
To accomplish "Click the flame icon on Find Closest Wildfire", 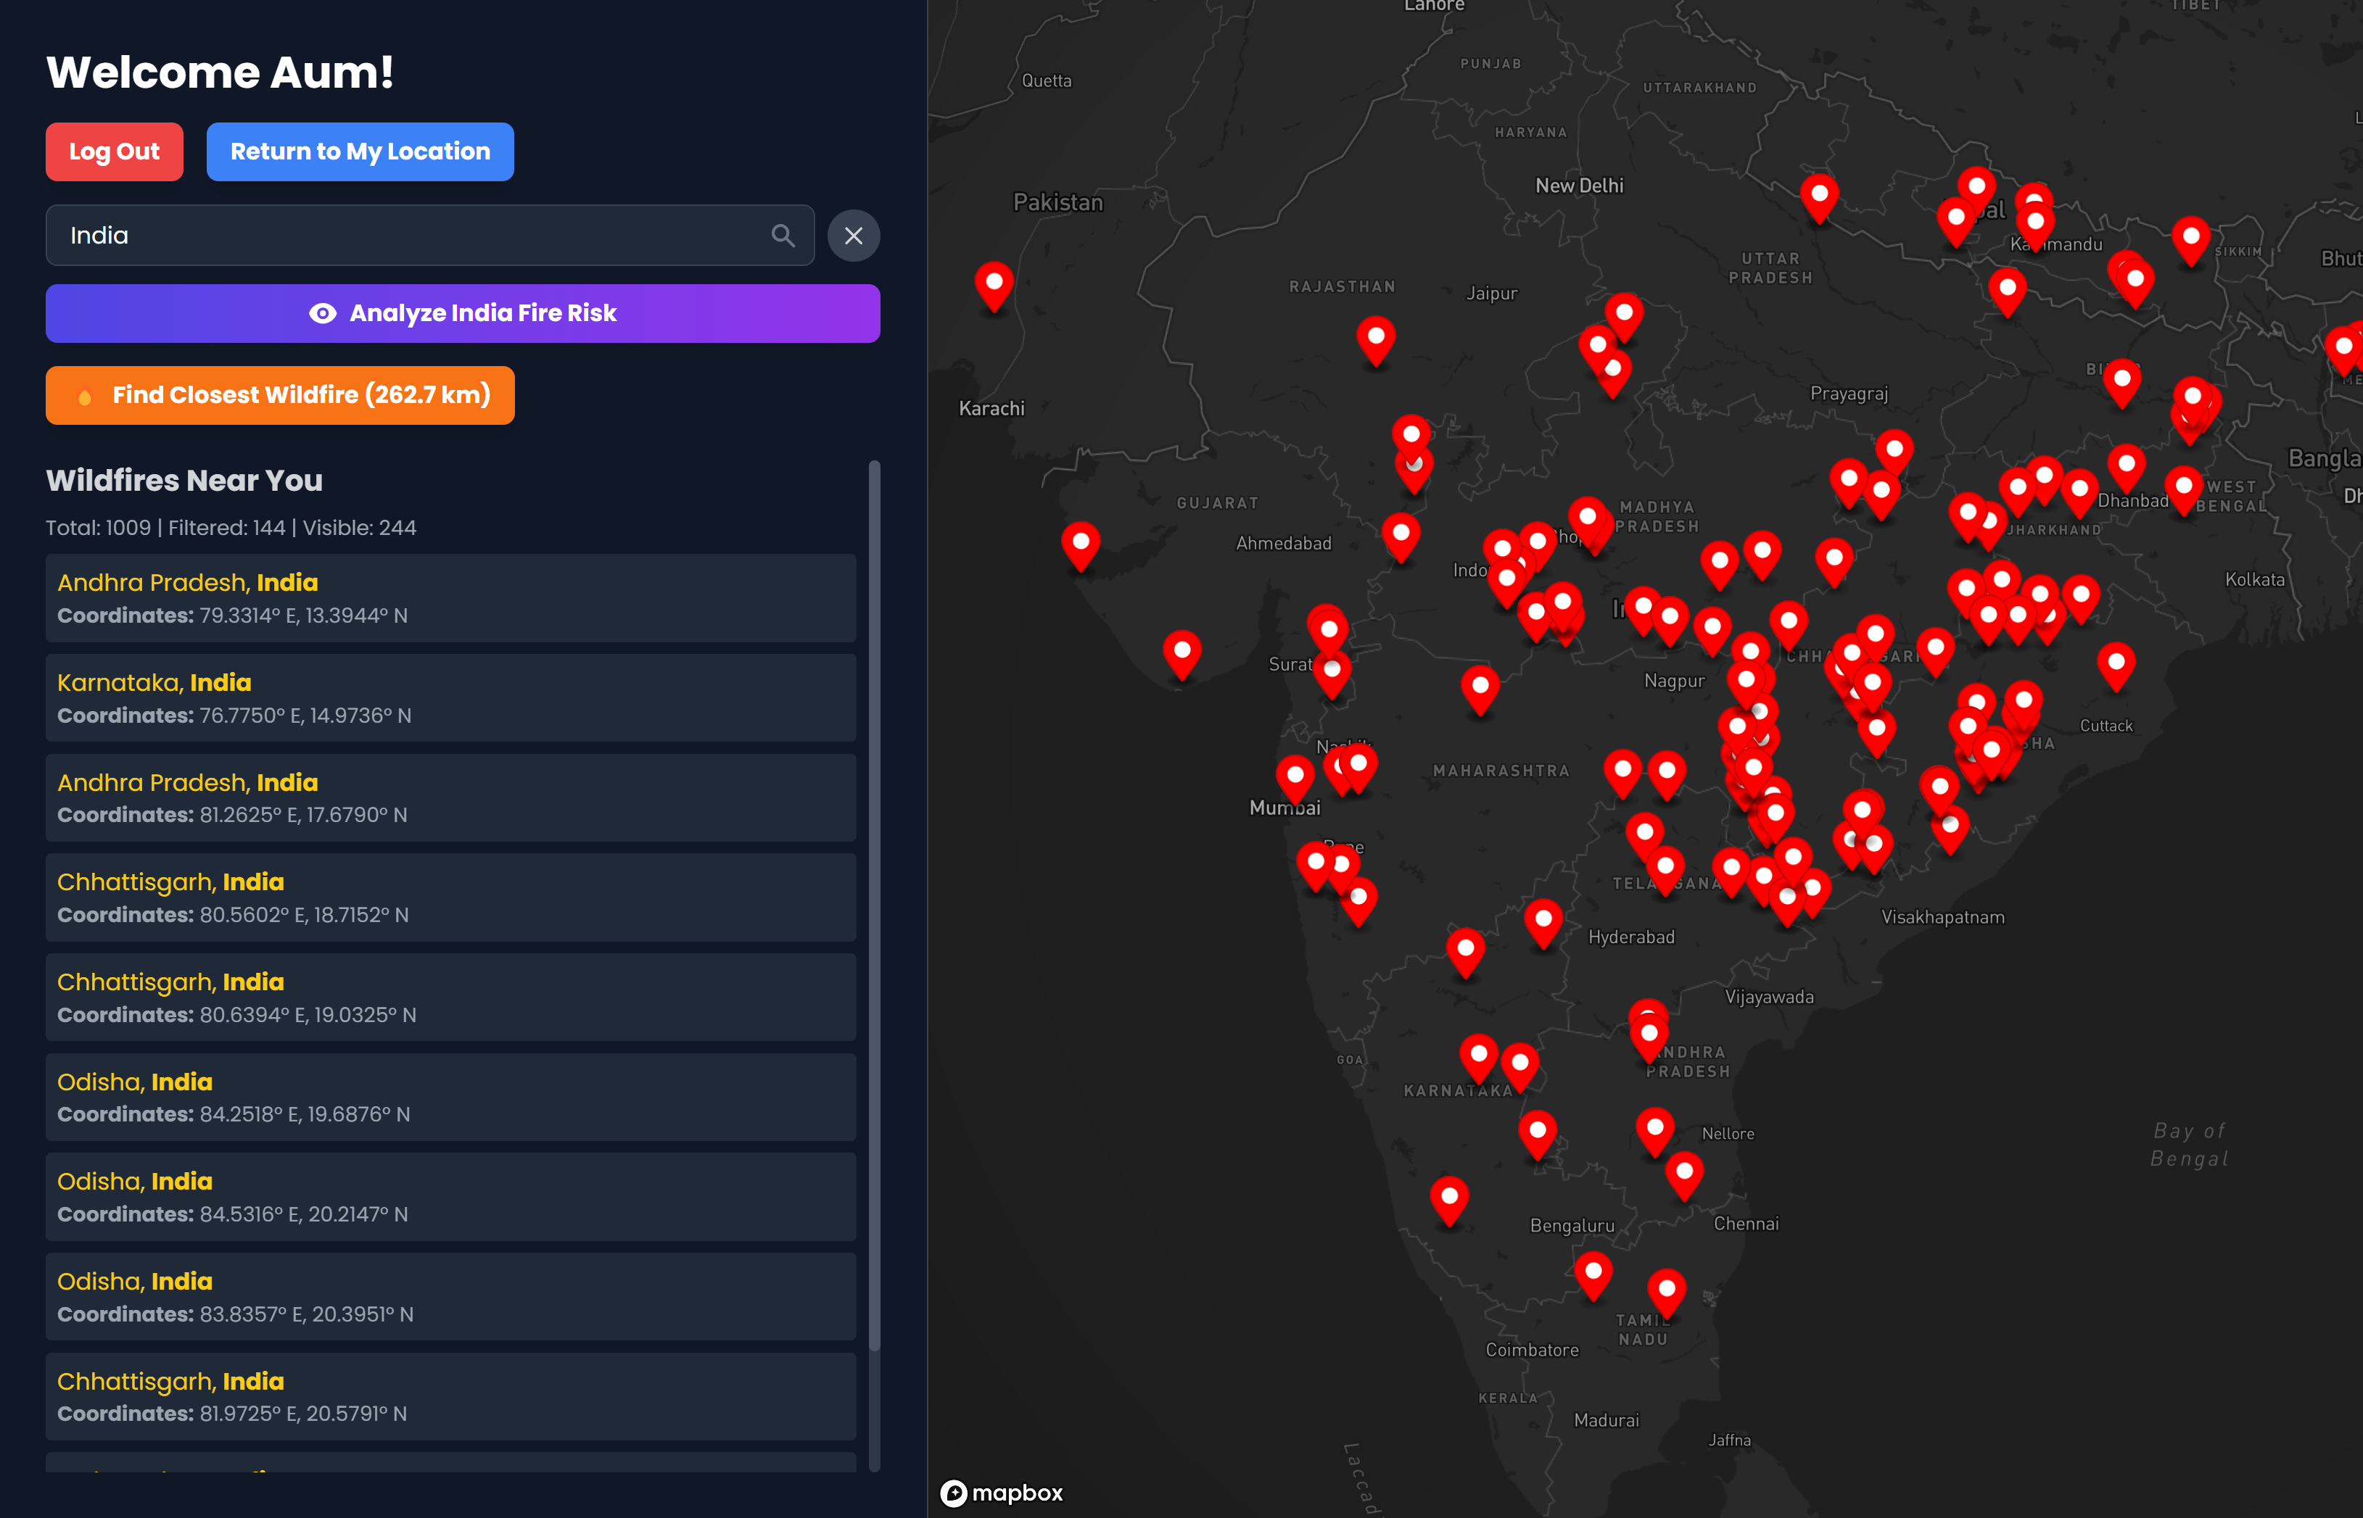I will (85, 397).
